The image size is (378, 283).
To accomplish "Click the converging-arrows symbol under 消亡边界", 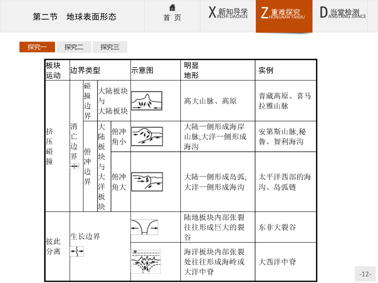I will click(74, 166).
